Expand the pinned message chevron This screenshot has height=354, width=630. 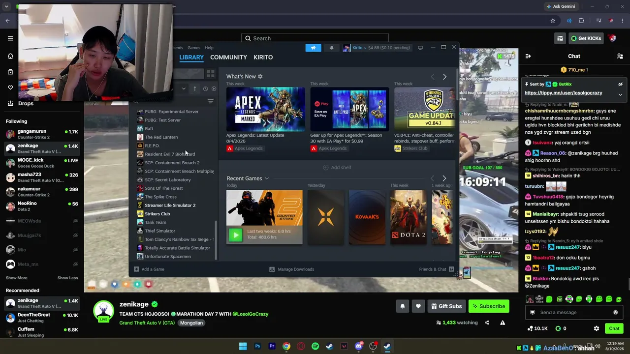[620, 94]
